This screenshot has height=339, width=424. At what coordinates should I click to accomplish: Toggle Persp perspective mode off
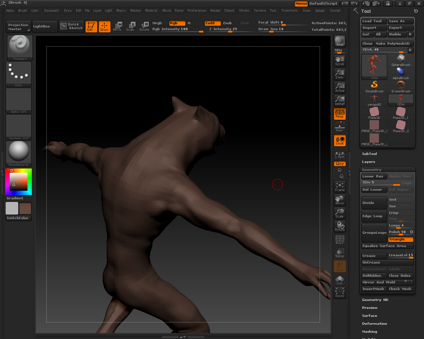340,114
